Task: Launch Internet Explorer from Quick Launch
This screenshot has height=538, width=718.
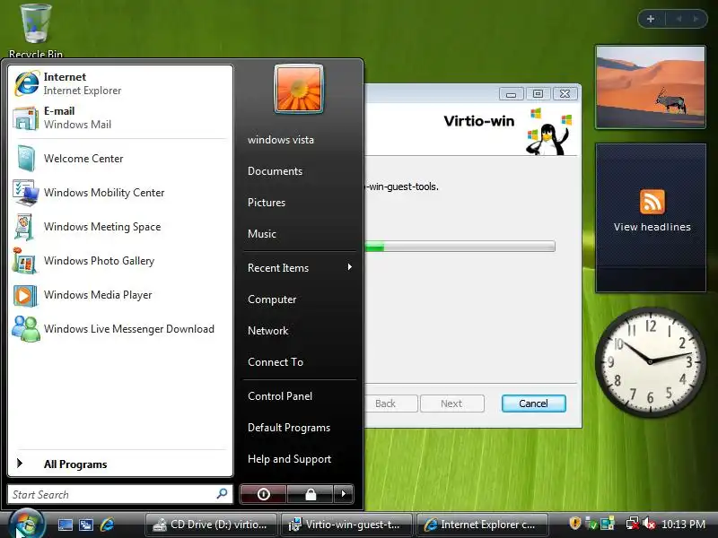Action: click(107, 525)
